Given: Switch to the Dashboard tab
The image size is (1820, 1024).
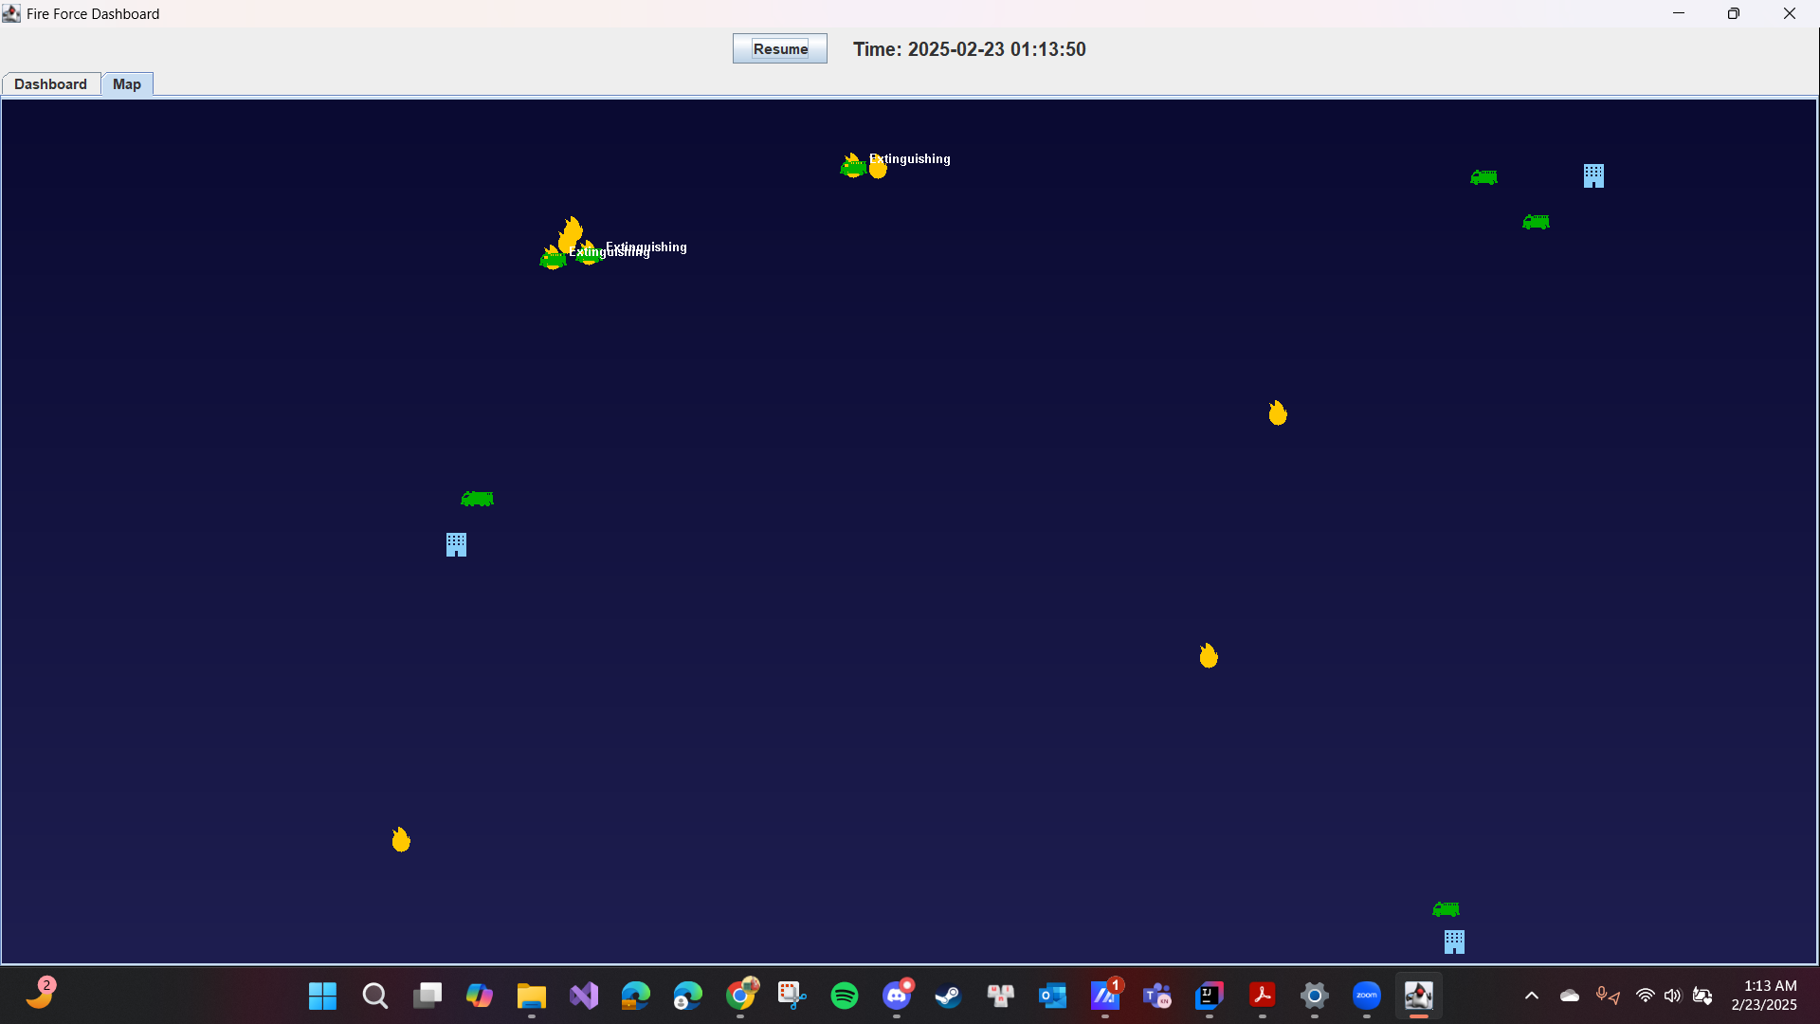Looking at the screenshot, I should pos(50,84).
